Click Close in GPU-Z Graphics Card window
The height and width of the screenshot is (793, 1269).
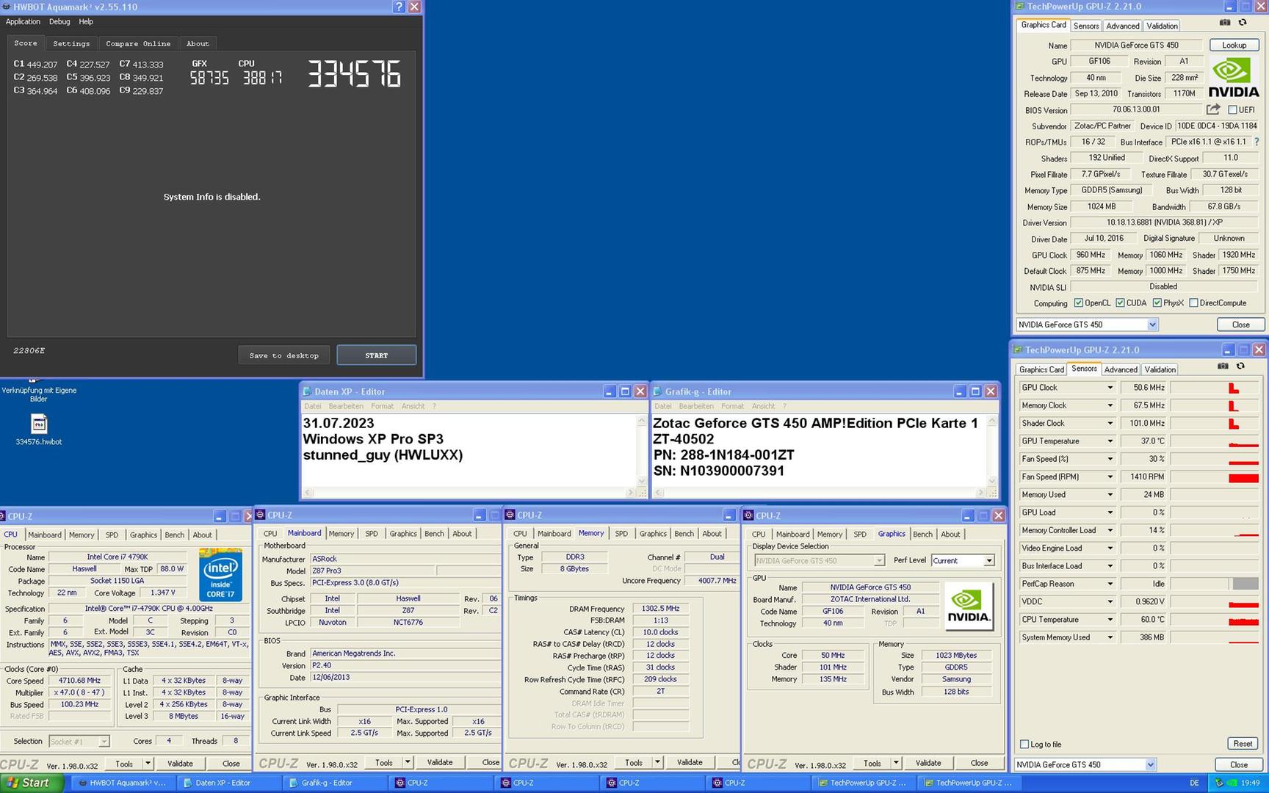click(1240, 325)
